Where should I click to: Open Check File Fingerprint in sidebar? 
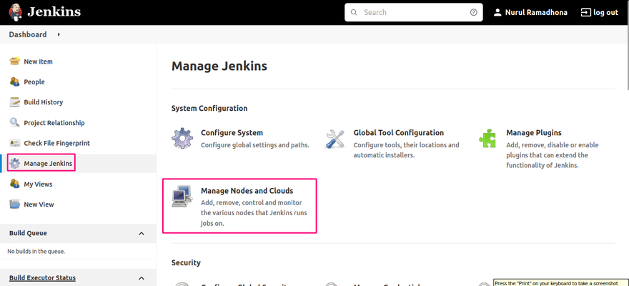(x=57, y=143)
